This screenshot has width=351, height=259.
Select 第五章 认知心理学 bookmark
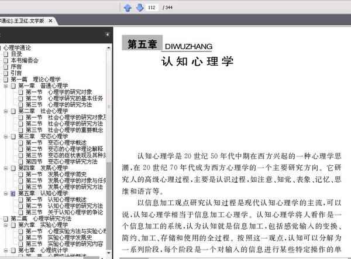(x=43, y=193)
